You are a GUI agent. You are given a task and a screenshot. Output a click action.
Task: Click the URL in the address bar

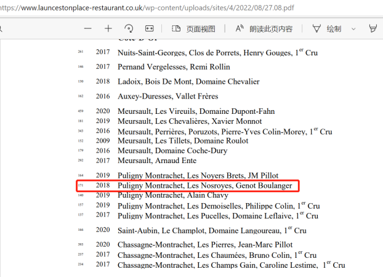pyautogui.click(x=147, y=8)
